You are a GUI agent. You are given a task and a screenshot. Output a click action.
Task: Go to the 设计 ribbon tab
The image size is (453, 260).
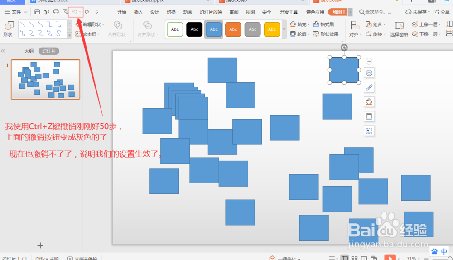(x=155, y=12)
